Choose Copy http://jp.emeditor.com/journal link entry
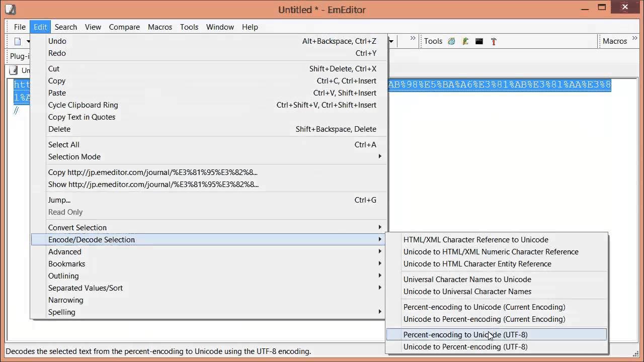644x362 pixels. [x=209, y=172]
